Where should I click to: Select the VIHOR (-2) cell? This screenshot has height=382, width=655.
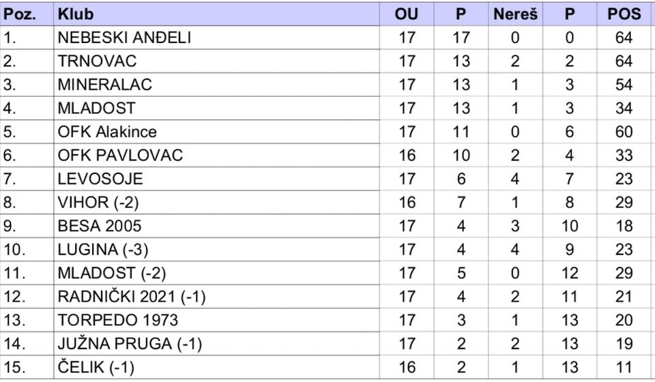tap(216, 203)
